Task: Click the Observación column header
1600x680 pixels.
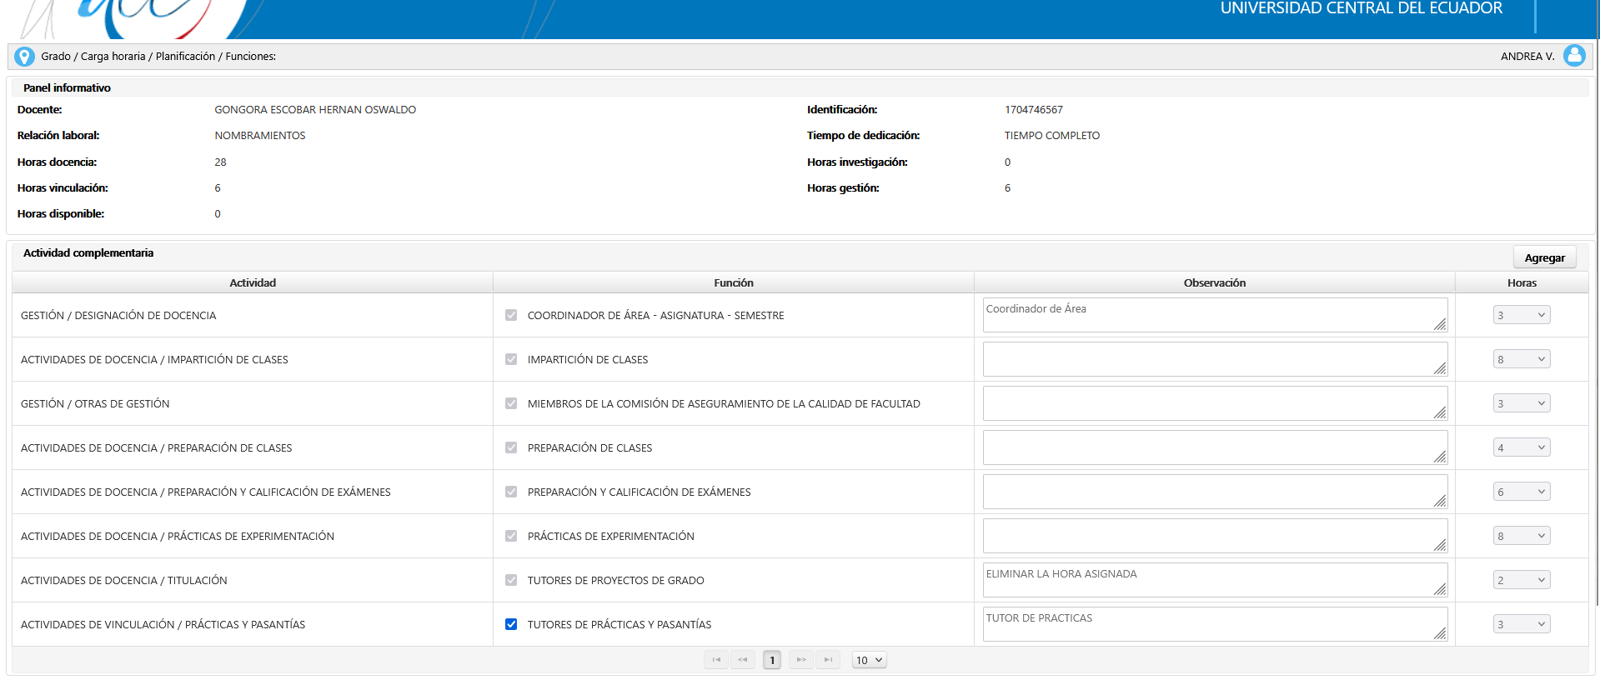Action: click(1215, 282)
